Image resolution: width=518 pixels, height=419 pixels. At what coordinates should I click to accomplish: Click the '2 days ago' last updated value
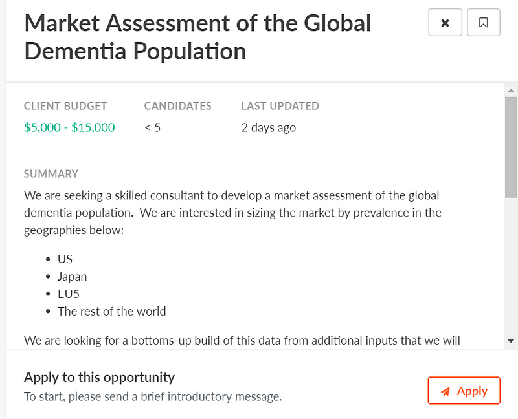point(268,127)
